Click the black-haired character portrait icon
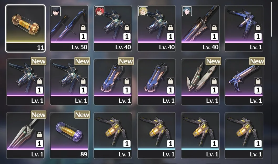This screenshot has width=278, height=164. coord(56,11)
